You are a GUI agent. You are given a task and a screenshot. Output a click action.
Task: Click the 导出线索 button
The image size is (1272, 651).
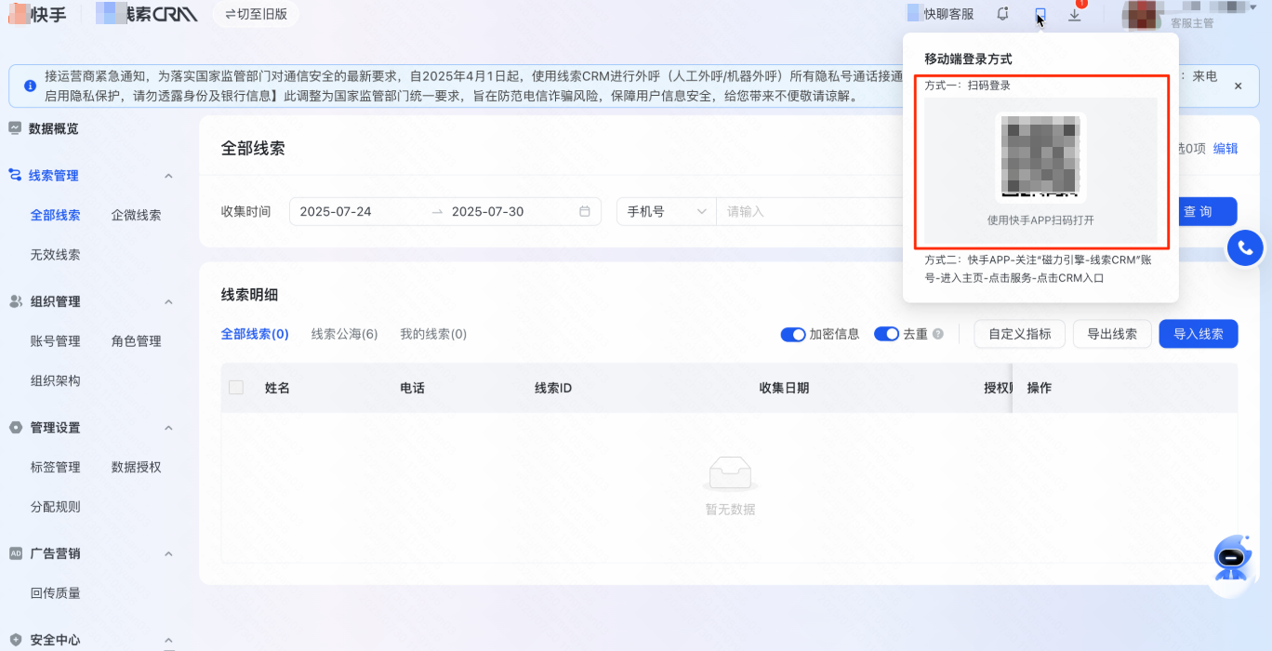point(1112,334)
